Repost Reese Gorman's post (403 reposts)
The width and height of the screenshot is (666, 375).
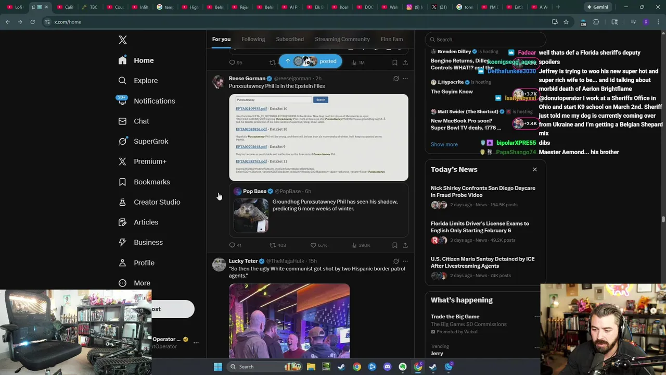click(x=278, y=245)
